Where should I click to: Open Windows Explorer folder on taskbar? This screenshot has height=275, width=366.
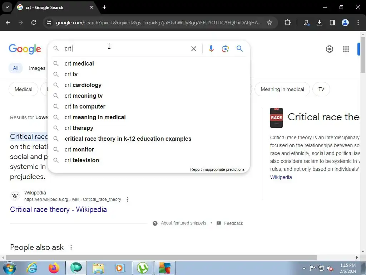[98, 268]
